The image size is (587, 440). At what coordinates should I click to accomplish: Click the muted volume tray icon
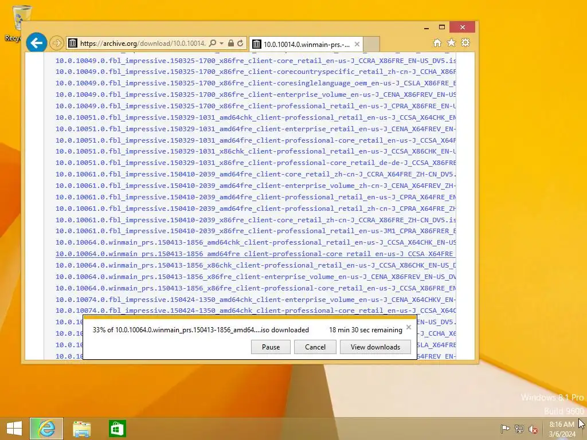click(x=533, y=429)
